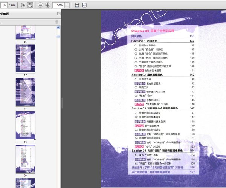This screenshot has height=188, width=226.
Task: Click the FLY 04 entry on page 153
Action: pos(165,146)
